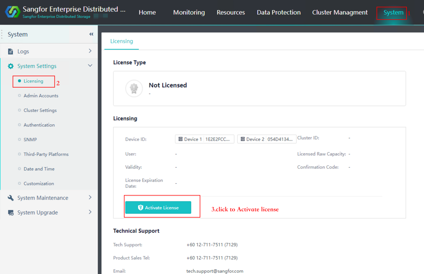
Task: Click the sidebar drag handle dots
Action: click(x=2, y=35)
